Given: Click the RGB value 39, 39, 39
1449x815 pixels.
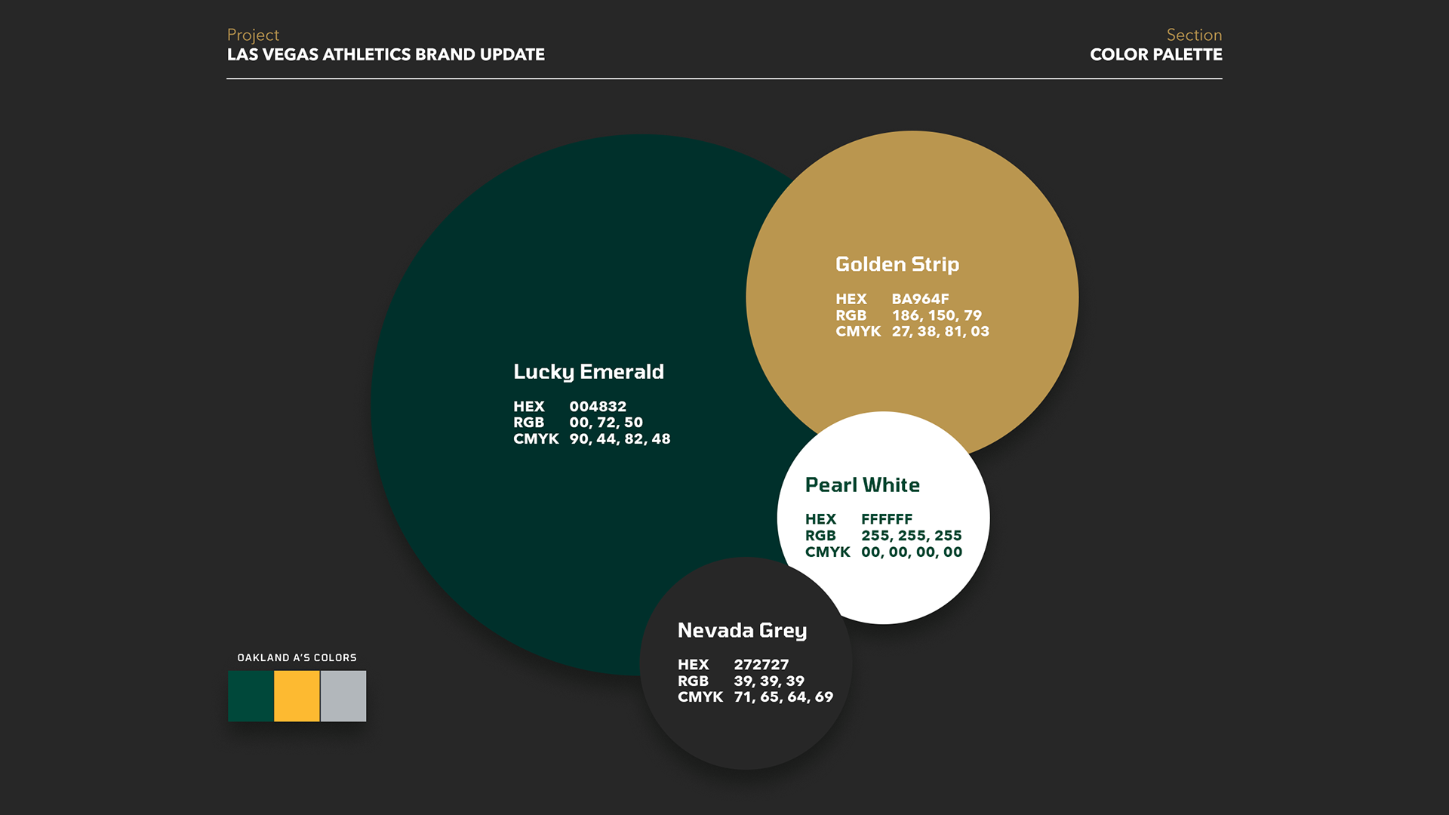Looking at the screenshot, I should point(769,681).
